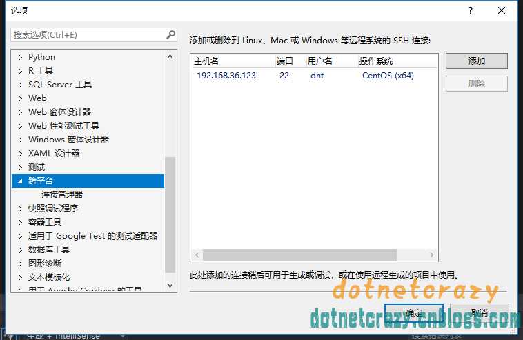Confirm with the 确定 button
Screen dimensions: 523x340
(414, 312)
